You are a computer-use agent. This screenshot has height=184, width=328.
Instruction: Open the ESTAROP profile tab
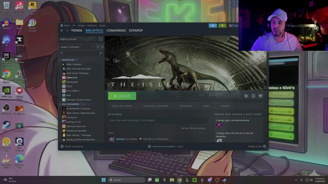136,30
